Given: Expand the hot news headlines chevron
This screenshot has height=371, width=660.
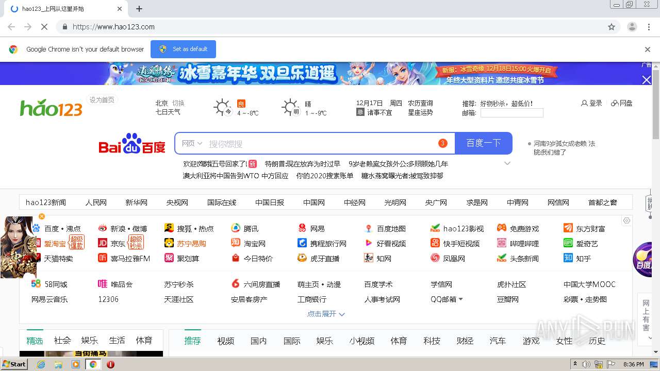Looking at the screenshot, I should click(507, 163).
